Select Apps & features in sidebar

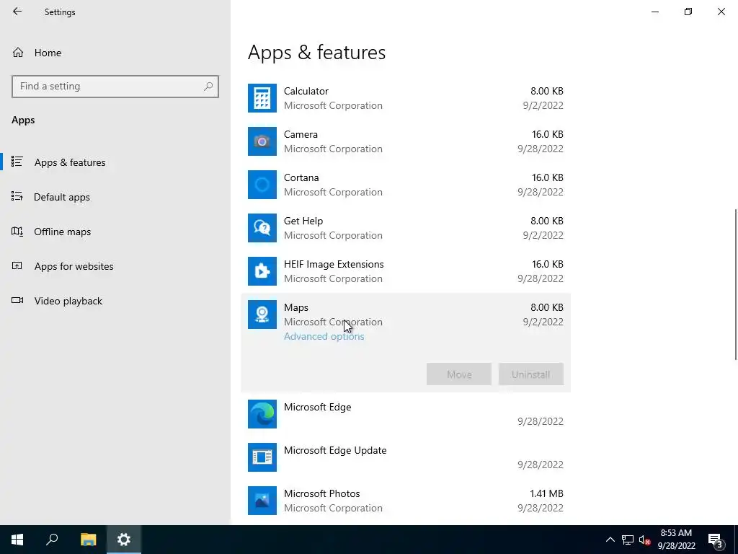(70, 162)
